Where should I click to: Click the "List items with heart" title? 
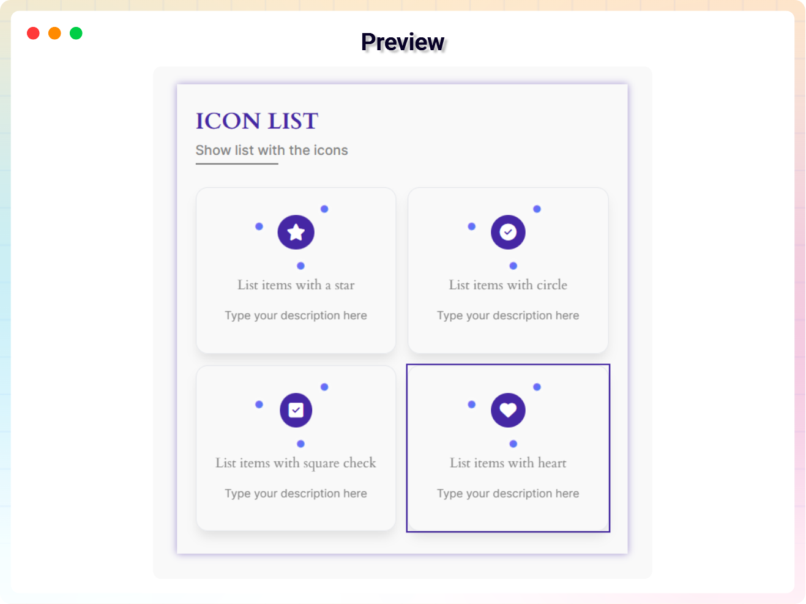click(x=508, y=463)
